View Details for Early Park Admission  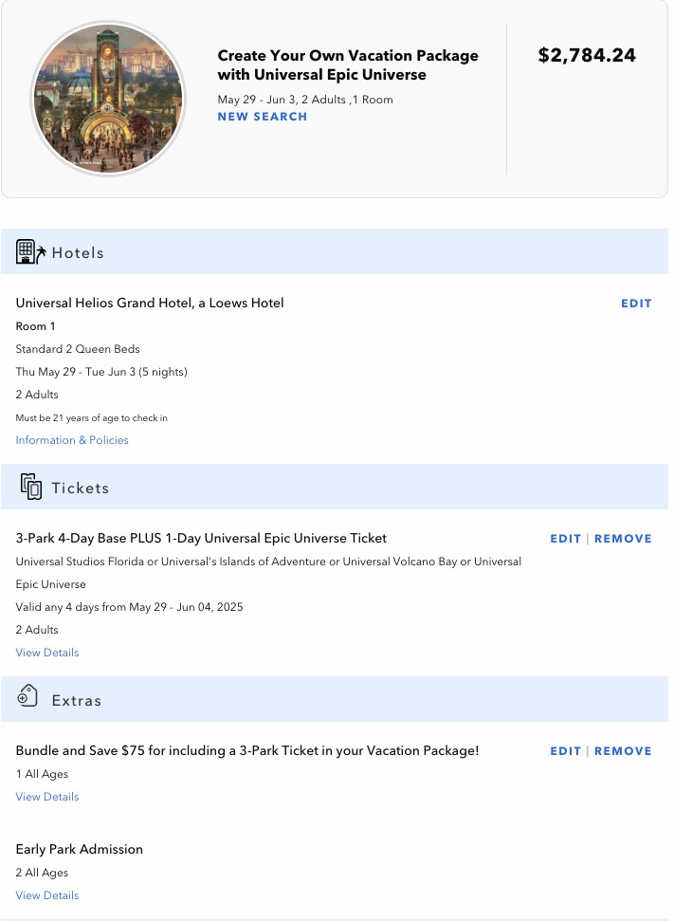click(47, 895)
